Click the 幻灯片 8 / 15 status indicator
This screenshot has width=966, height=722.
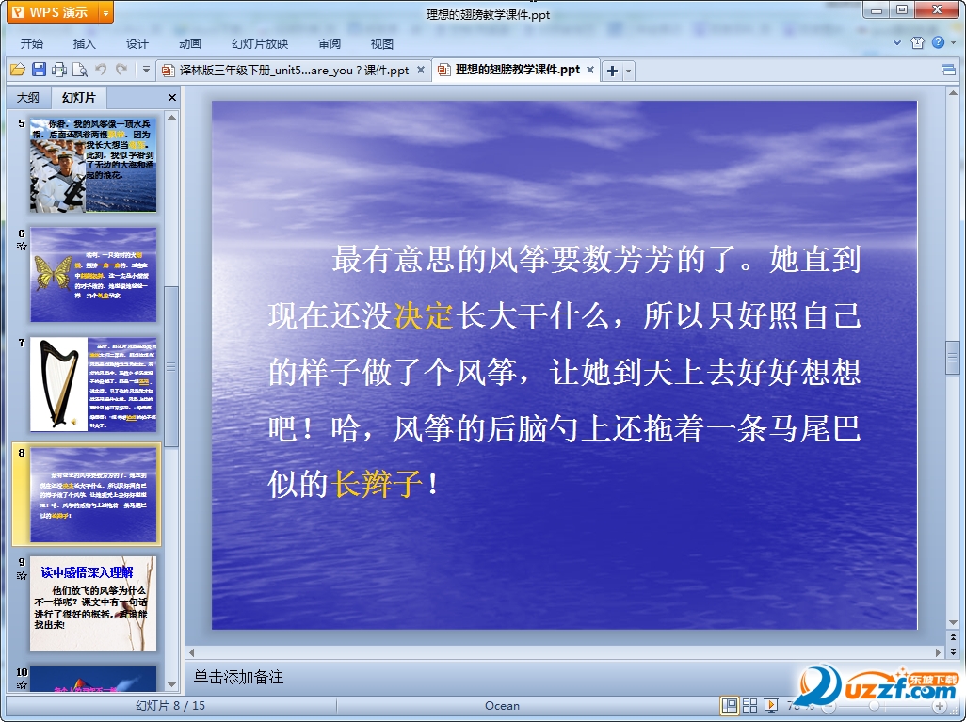click(170, 706)
